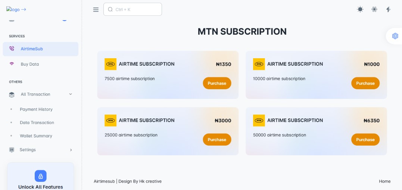Click MTN logo on ₦1350 card
Image resolution: width=402 pixels, height=190 pixels.
tap(110, 64)
